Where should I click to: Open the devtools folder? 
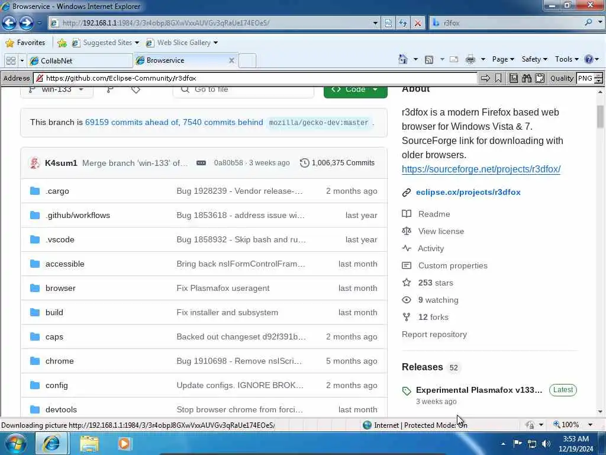pos(61,409)
